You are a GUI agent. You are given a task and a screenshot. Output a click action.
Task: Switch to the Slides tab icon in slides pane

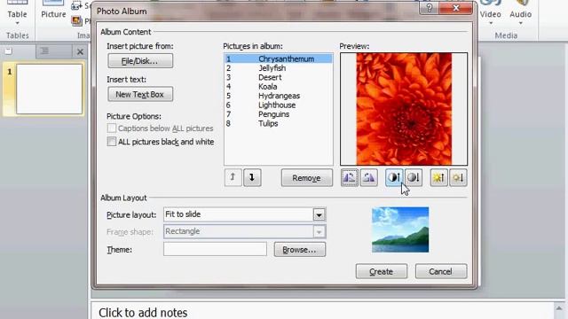[x=8, y=51]
